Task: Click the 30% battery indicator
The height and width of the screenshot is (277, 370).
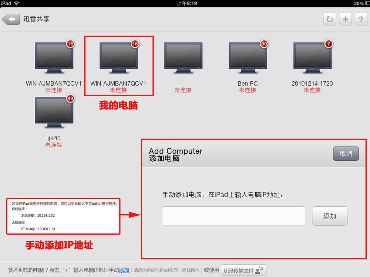Action: click(x=361, y=3)
